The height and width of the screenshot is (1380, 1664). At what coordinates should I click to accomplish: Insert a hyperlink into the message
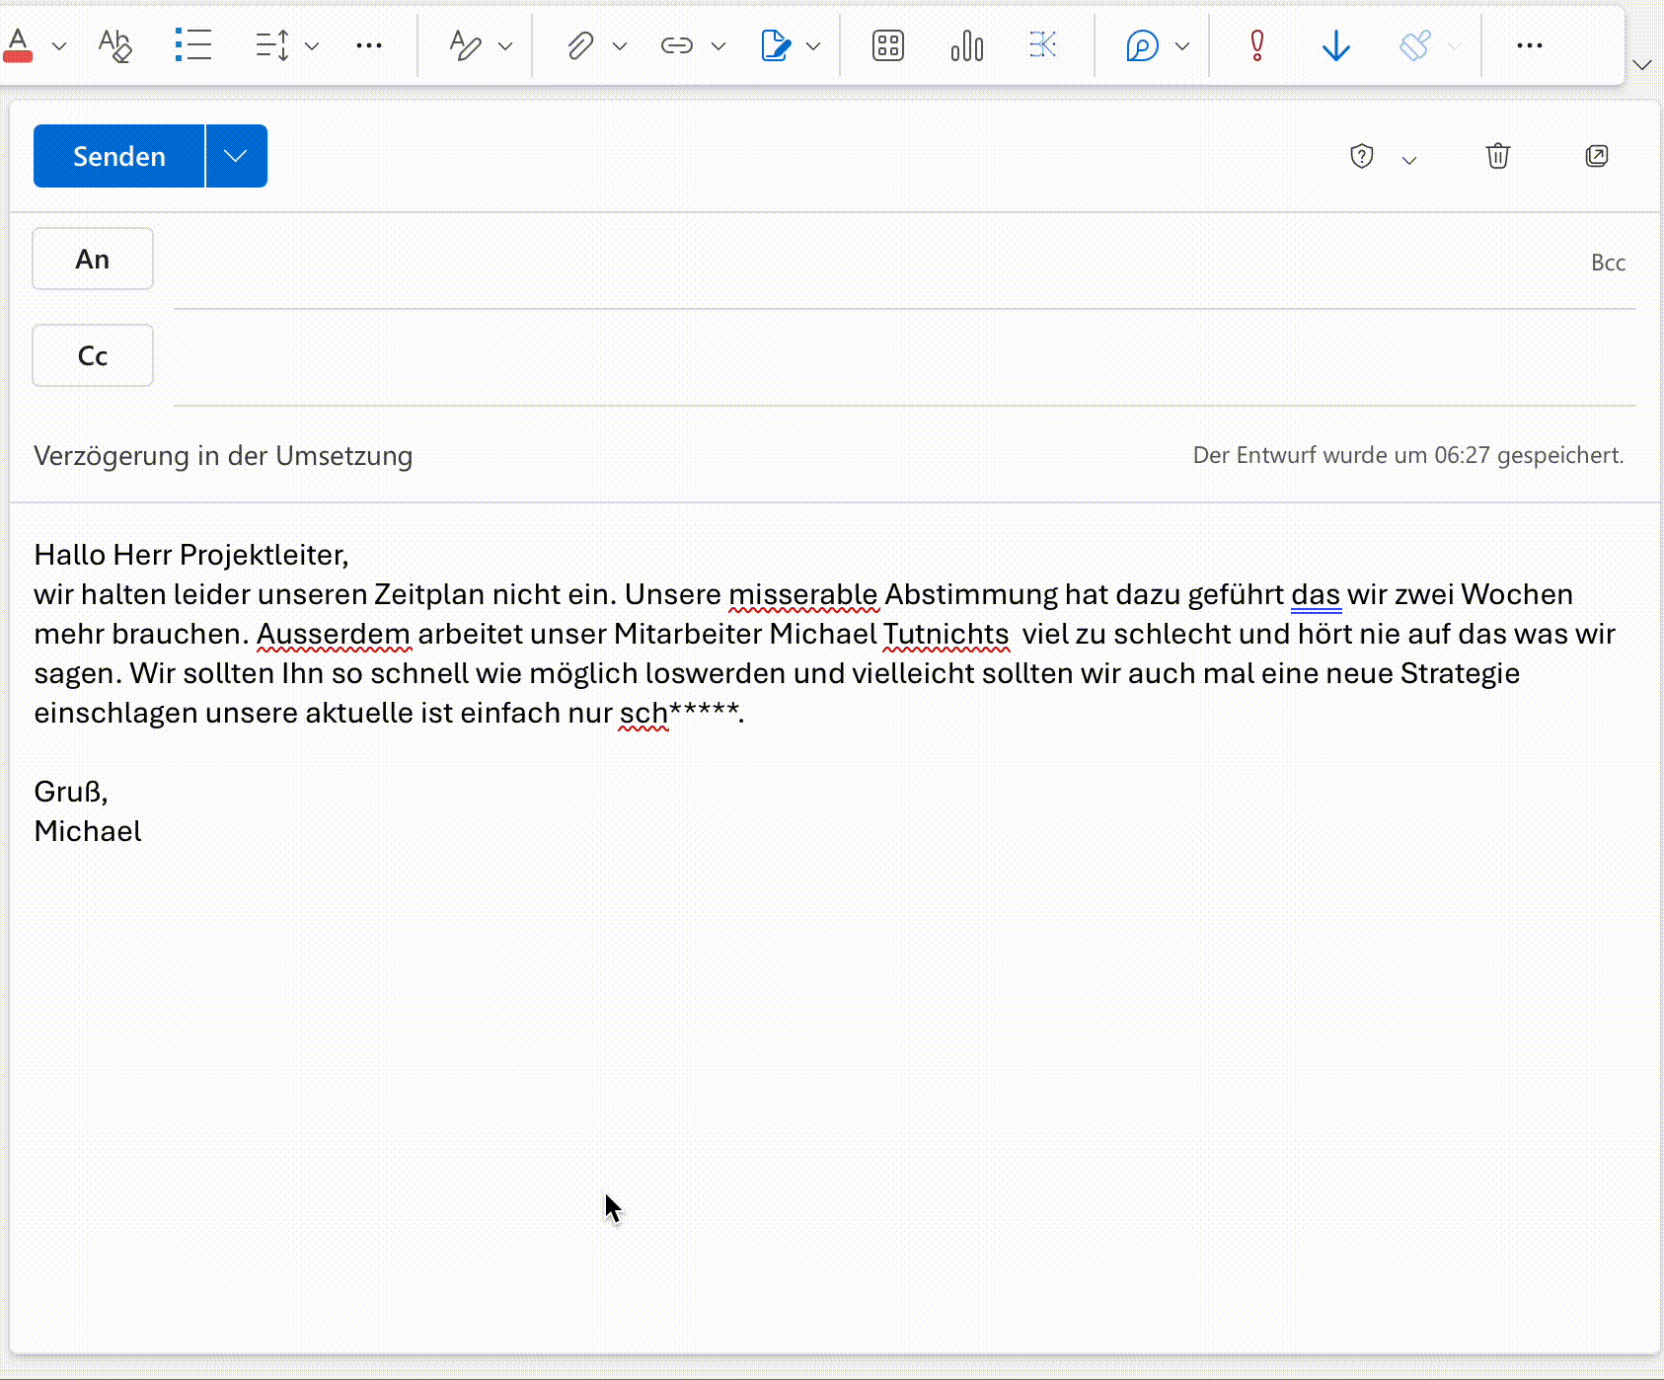[678, 44]
